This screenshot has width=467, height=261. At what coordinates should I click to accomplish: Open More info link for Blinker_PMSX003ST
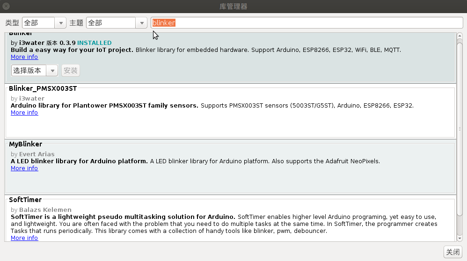[x=24, y=113]
